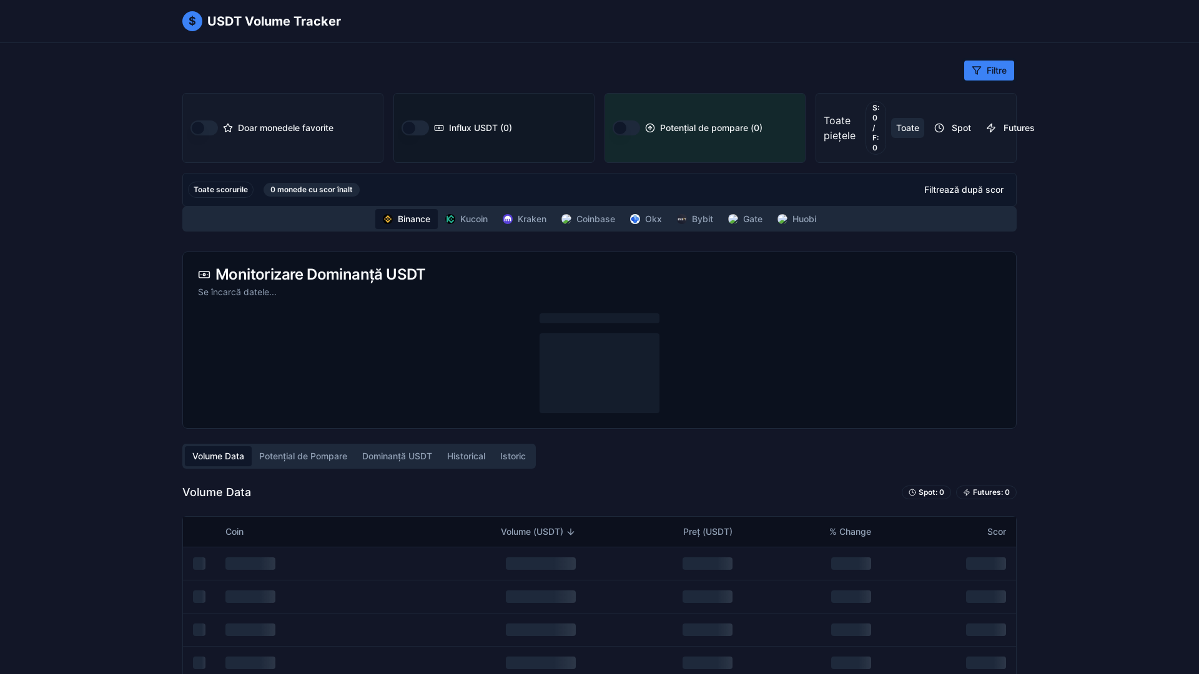Click the Gate logo icon
Viewport: 1199px width, 674px height.
[x=733, y=219]
